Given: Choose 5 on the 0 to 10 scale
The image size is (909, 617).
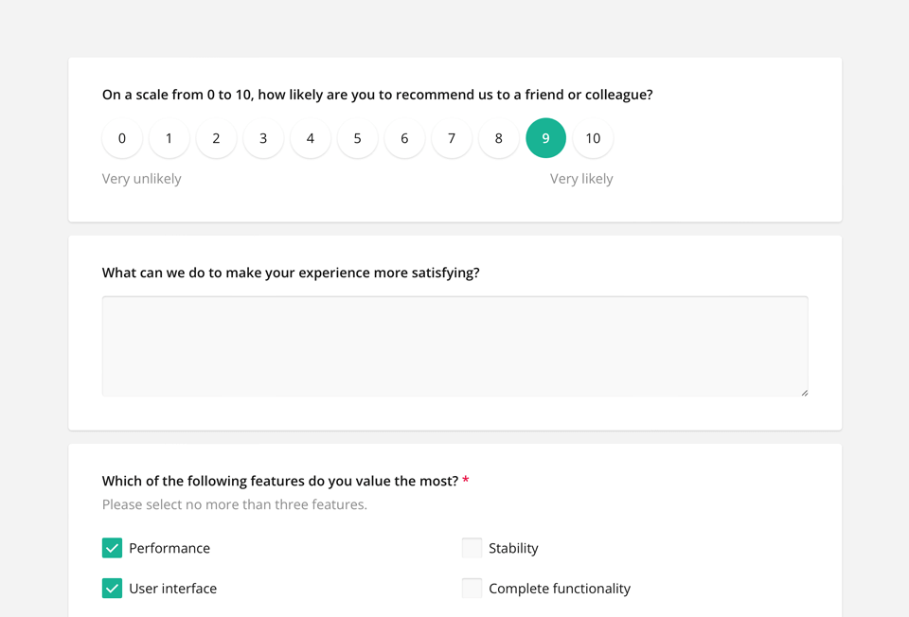Looking at the screenshot, I should [x=357, y=138].
